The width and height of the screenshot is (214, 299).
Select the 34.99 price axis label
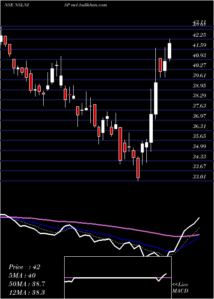[199, 146]
